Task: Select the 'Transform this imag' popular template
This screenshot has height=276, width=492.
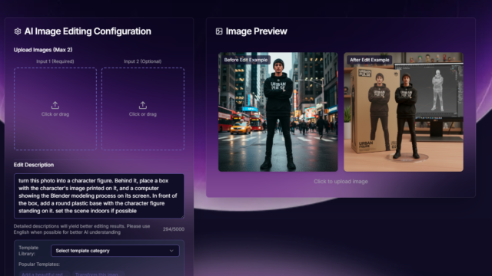Action: coord(98,274)
